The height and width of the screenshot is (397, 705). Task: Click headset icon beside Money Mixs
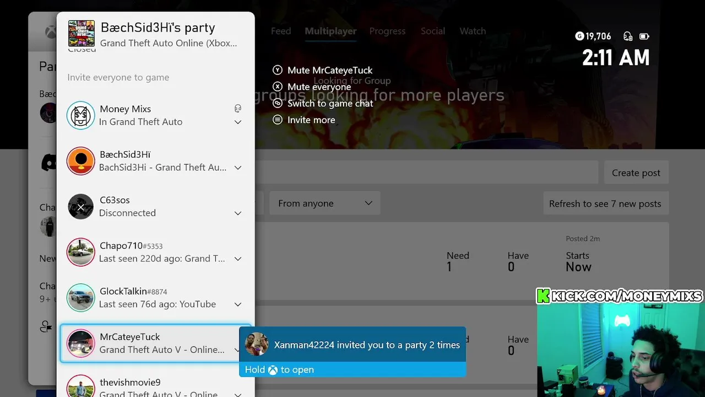(x=238, y=109)
